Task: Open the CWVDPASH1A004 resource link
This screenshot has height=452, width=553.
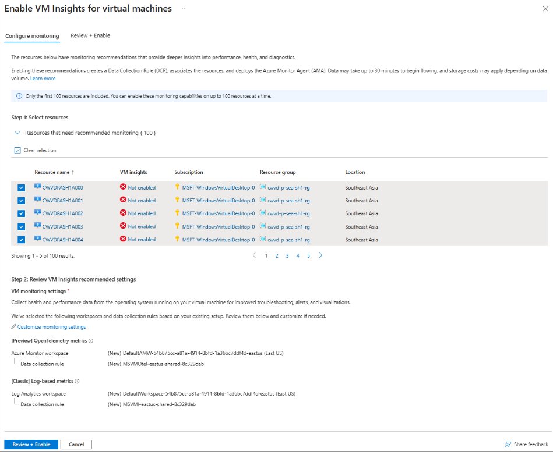Action: (x=62, y=240)
